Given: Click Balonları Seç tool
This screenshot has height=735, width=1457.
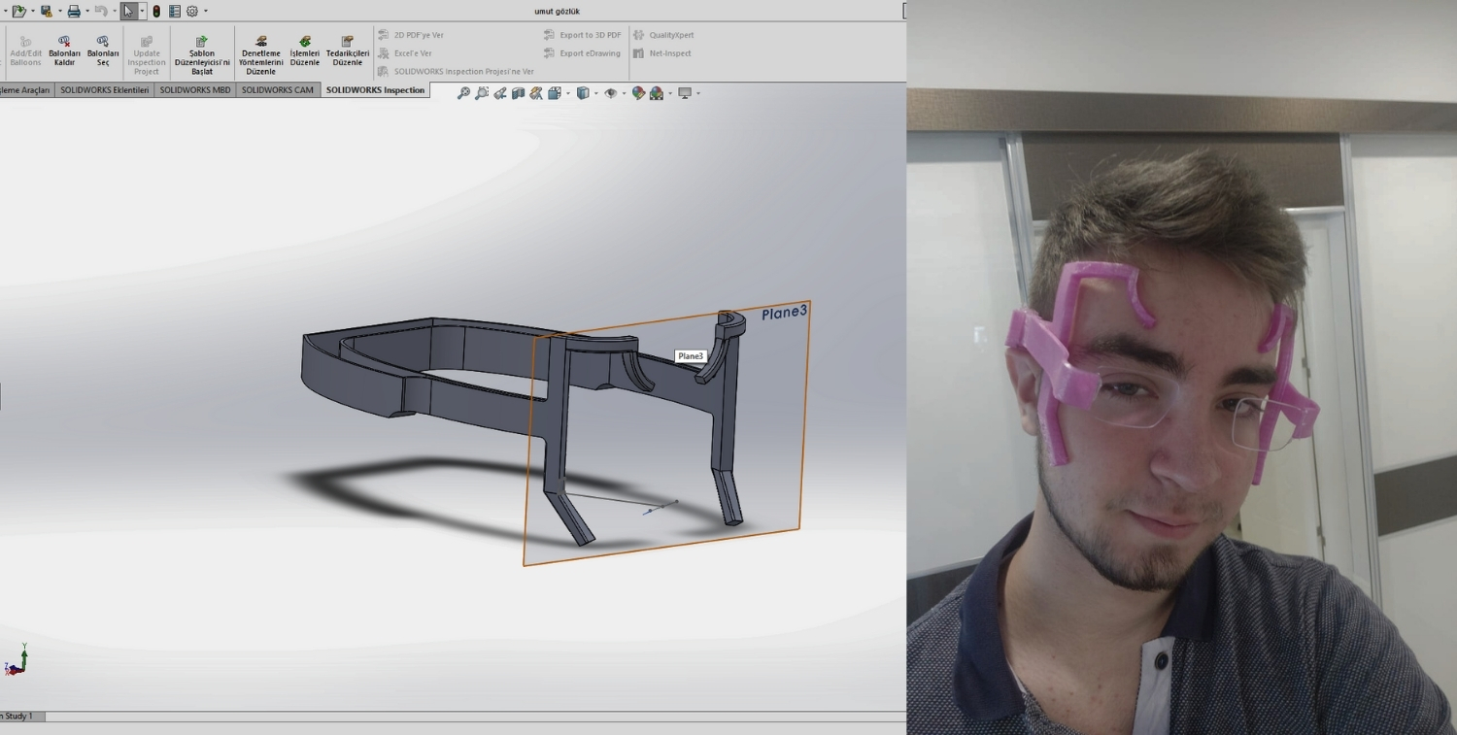Looking at the screenshot, I should click(x=103, y=51).
